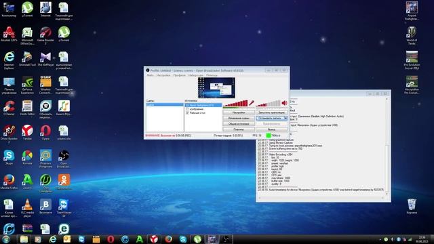434x244 pixels.
Task: Open Mozilla Firefox desktop icon
Action: (9, 182)
